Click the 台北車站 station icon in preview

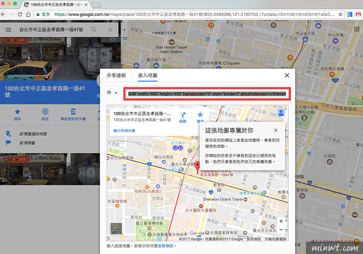pos(178,148)
